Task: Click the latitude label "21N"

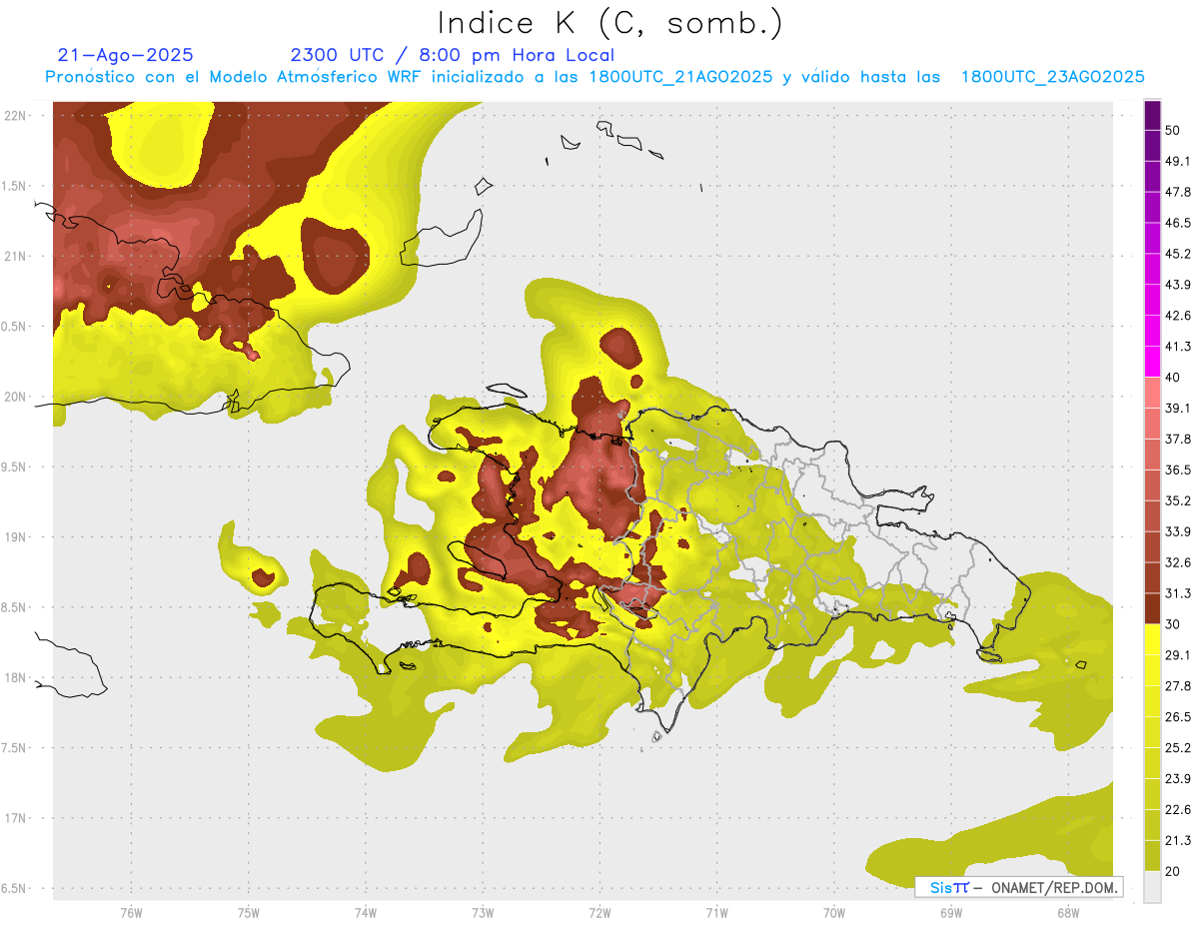Action: tap(15, 256)
